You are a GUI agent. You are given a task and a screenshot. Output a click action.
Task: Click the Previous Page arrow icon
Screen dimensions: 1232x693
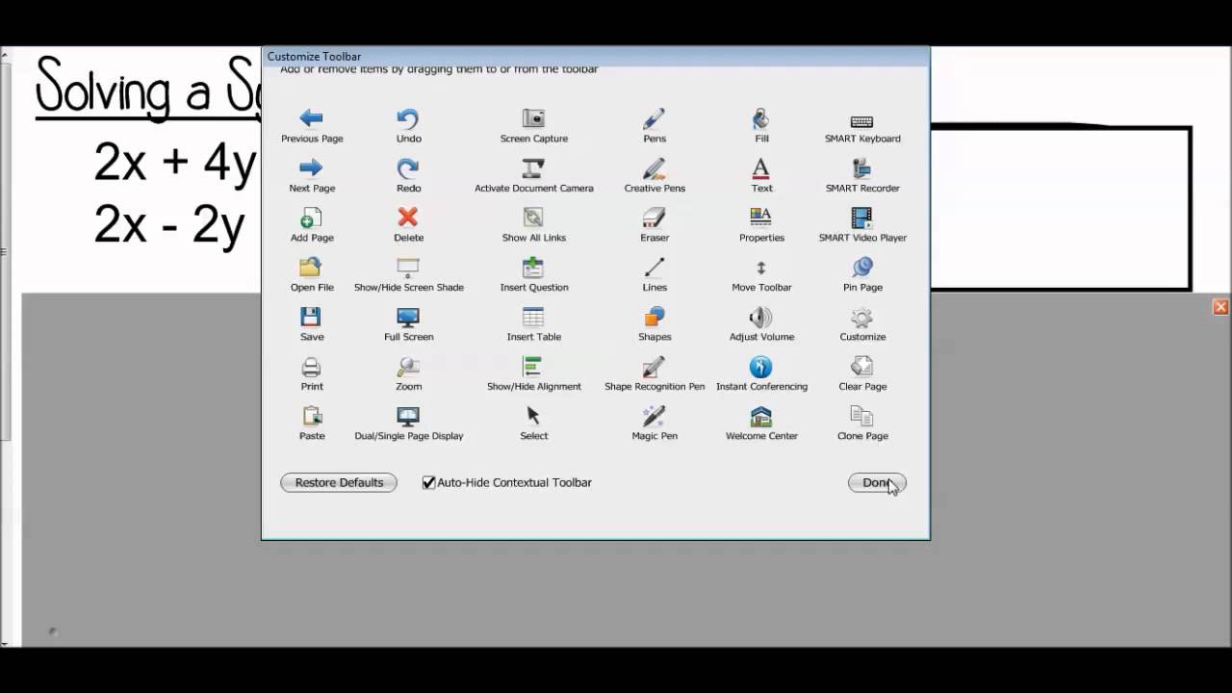pos(311,118)
